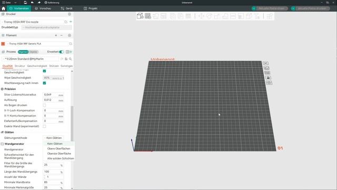Select the Allgemein process mode
337x190 pixels.
(23, 52)
